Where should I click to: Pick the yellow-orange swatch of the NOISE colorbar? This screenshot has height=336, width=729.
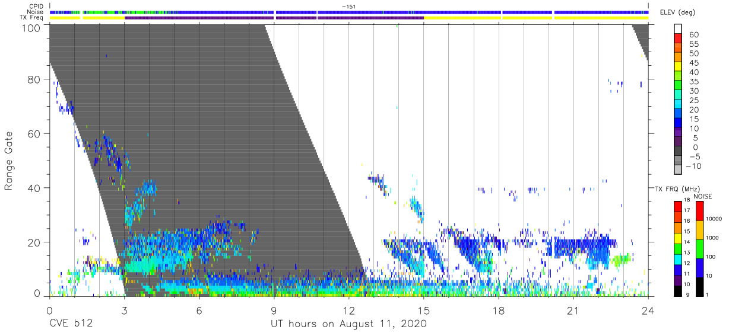699,230
